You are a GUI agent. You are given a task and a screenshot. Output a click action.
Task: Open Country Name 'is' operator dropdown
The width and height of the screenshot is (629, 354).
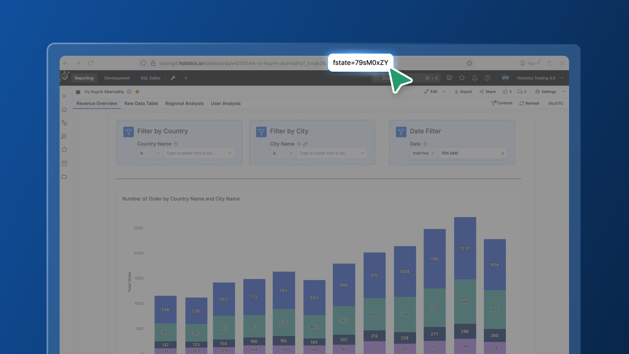click(x=150, y=153)
